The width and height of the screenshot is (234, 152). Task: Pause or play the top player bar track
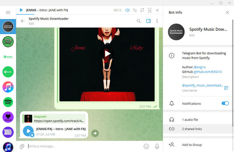pyautogui.click(x=21, y=10)
